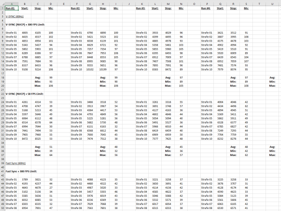Click 'Max:' label in cell H20
This screenshot has width=281, height=211.
click(103, 86)
